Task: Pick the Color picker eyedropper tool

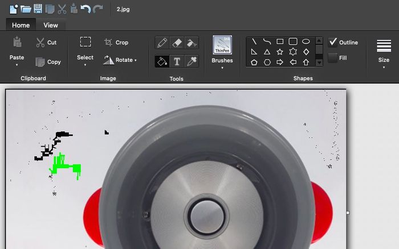Action: pos(192,61)
